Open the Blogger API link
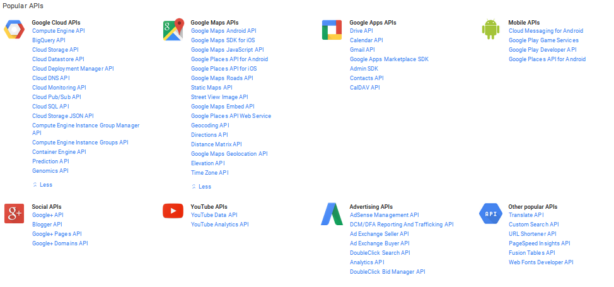 (47, 225)
